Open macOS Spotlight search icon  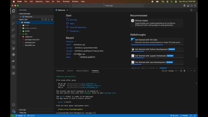[172, 1]
